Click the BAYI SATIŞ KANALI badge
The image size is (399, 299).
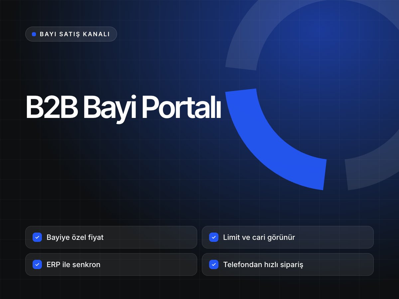pos(71,34)
